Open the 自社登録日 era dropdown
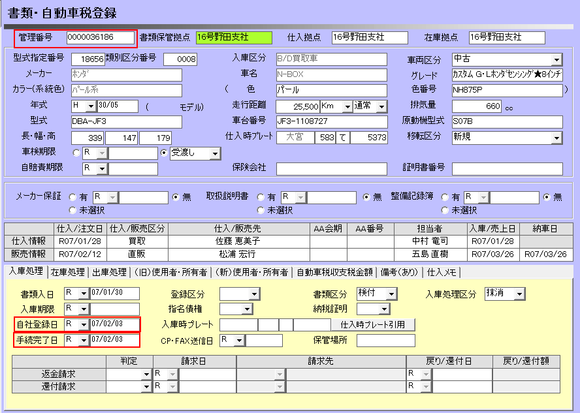The width and height of the screenshot is (580, 413). coord(84,325)
